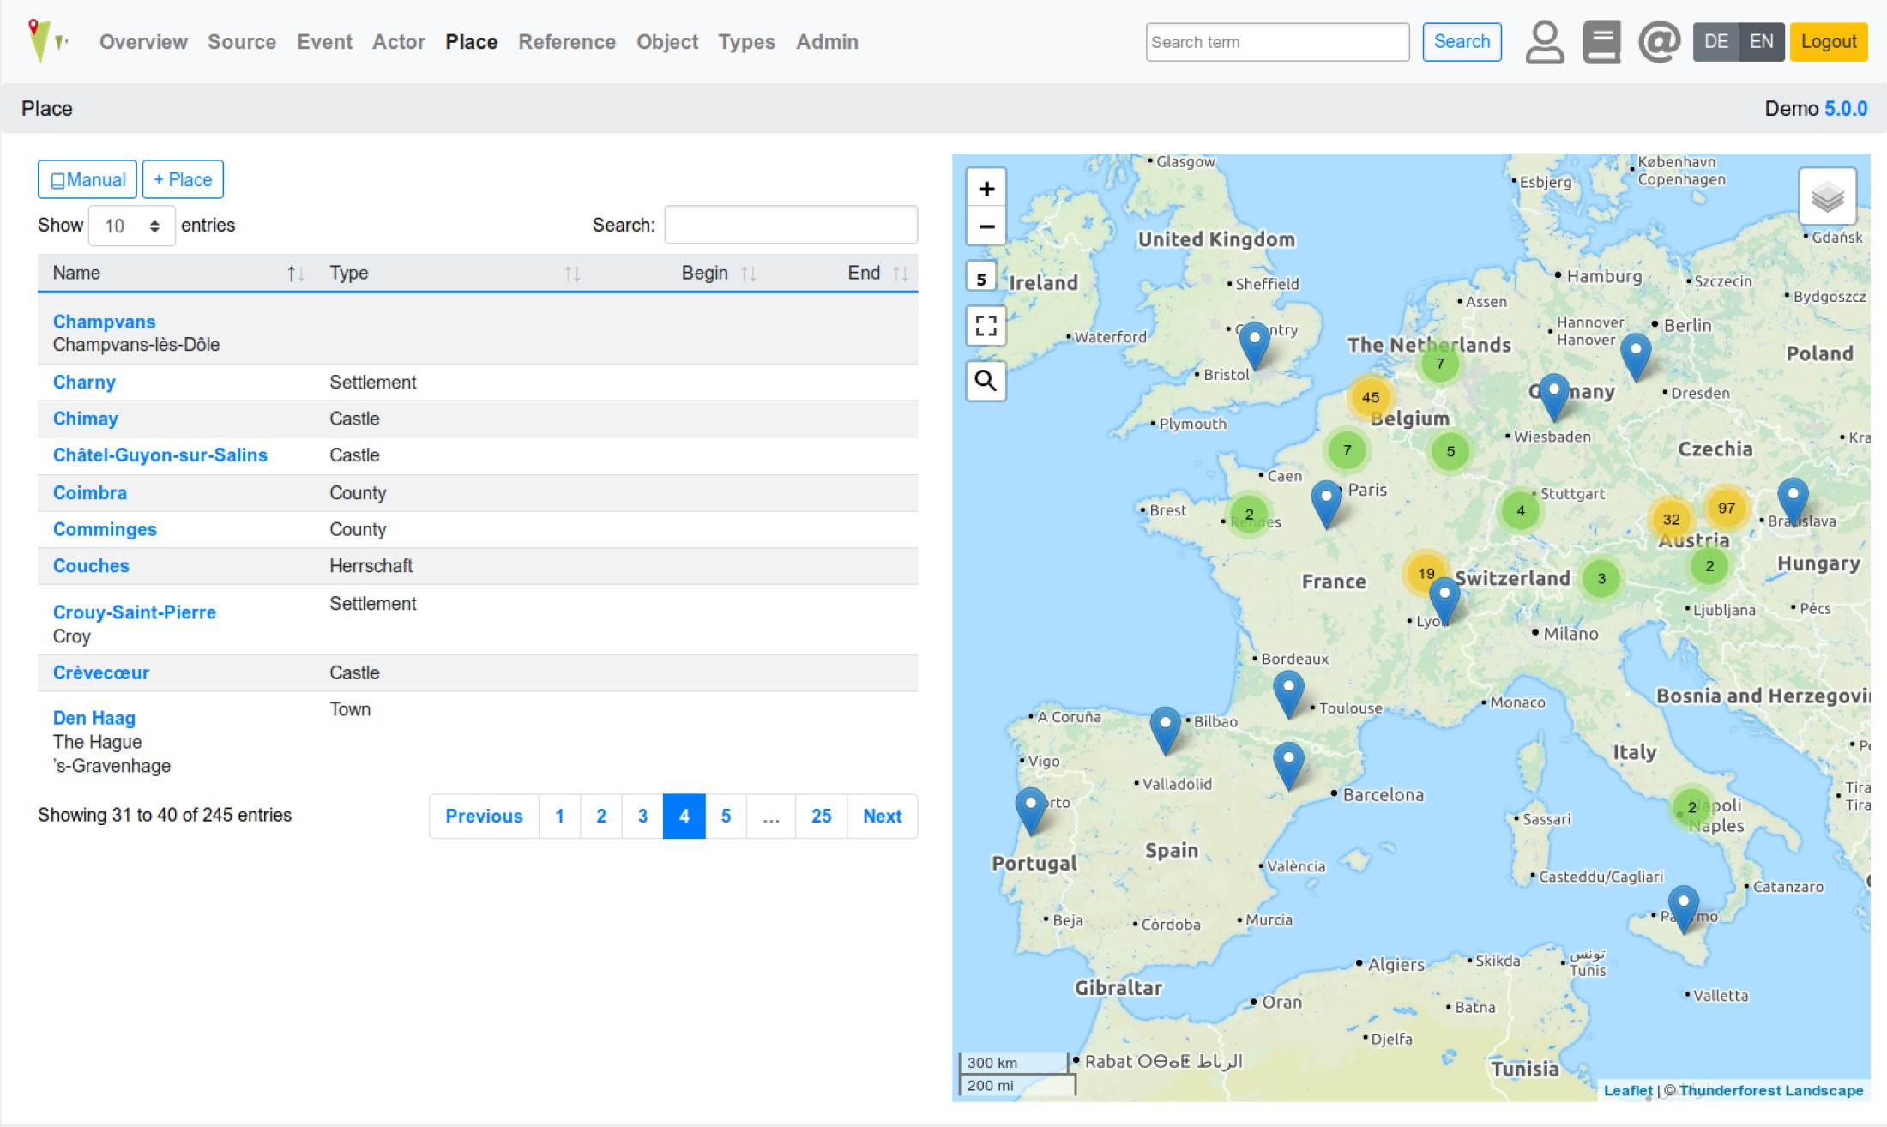The height and width of the screenshot is (1127, 1887).
Task: Open the Reference menu item
Action: [x=566, y=42]
